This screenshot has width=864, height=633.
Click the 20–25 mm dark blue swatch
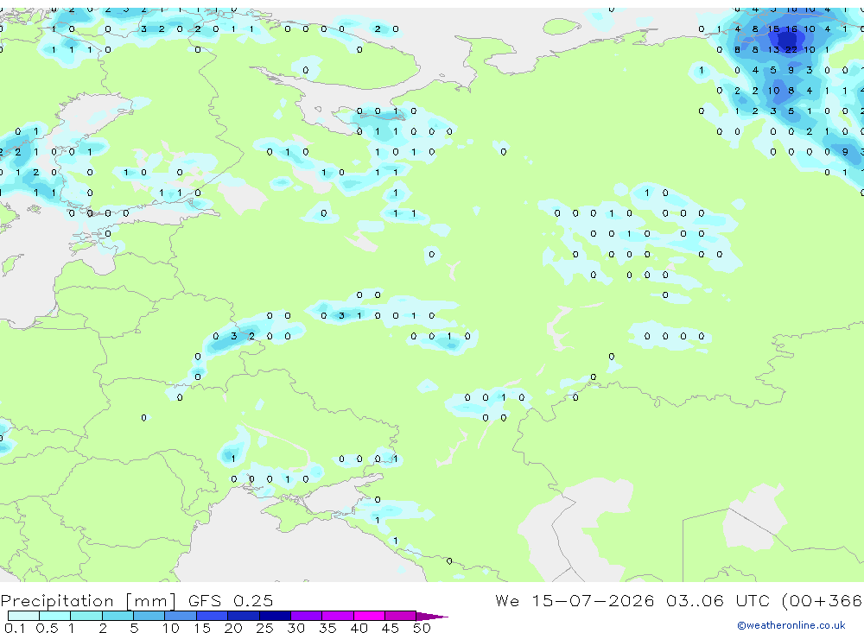244,616
